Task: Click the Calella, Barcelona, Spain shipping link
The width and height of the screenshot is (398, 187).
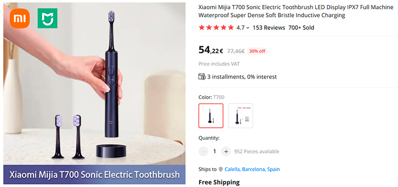Action: point(252,169)
